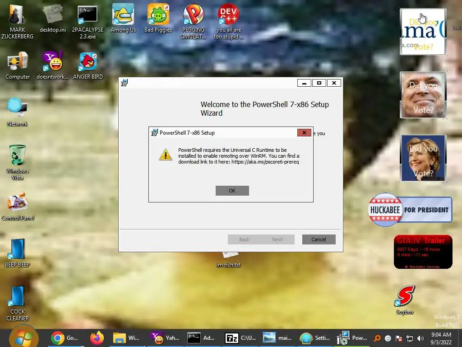Open the volume speaker tray icon

tap(420, 338)
